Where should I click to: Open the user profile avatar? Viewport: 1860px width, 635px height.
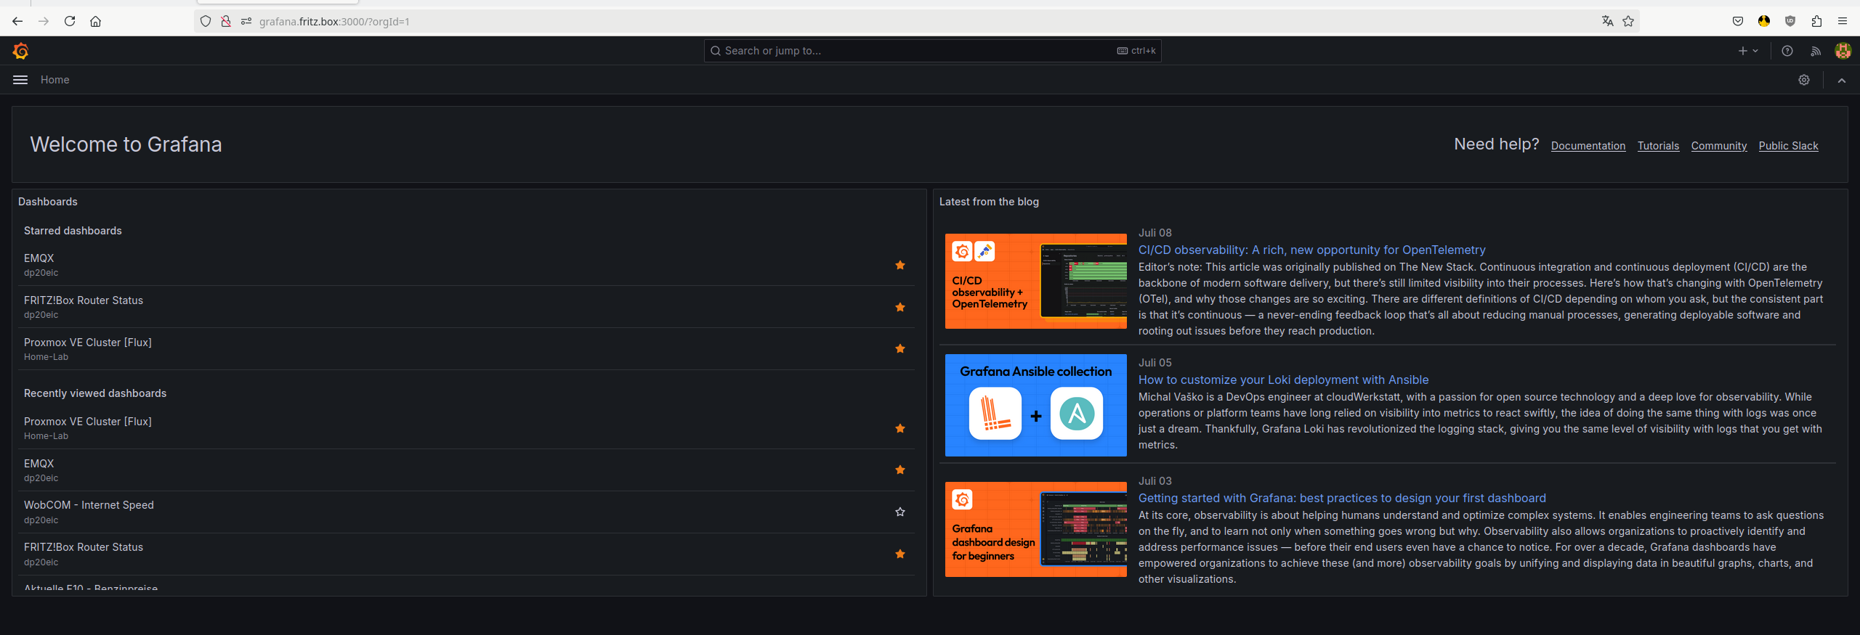pyautogui.click(x=1843, y=51)
